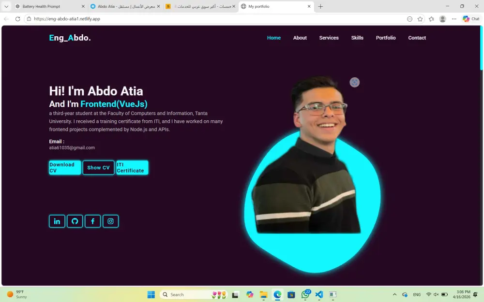Show hidden system tray icons
484x302 pixels.
[394, 295]
